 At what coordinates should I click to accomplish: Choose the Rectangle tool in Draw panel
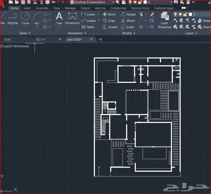[45, 14]
